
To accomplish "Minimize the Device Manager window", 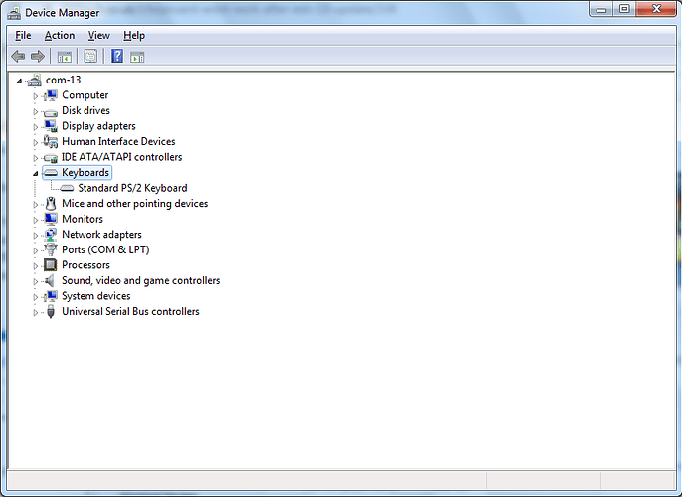I will 601,9.
